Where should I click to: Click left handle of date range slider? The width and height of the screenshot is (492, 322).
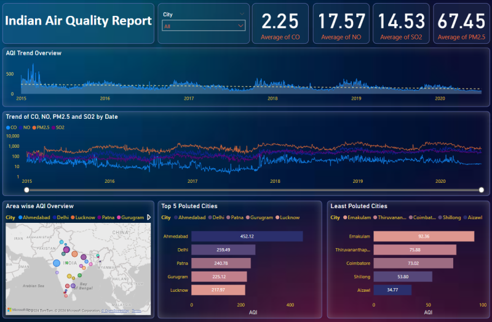pos(26,190)
